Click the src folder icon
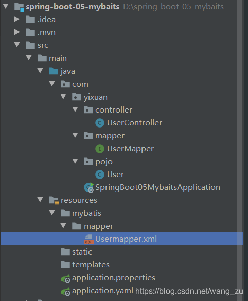Viewport: 248px width, 301px height. (30, 45)
